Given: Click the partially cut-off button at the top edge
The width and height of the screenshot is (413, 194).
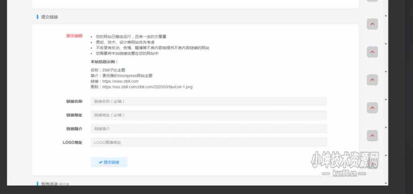Looking at the screenshot, I should [x=372, y=2].
